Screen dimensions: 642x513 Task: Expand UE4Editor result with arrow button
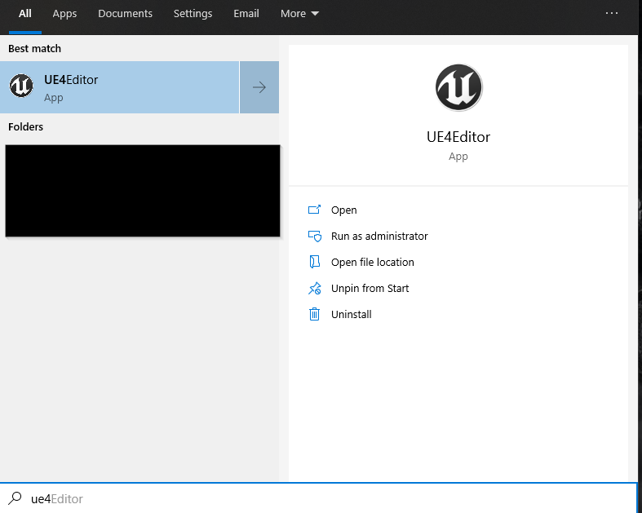[x=259, y=87]
